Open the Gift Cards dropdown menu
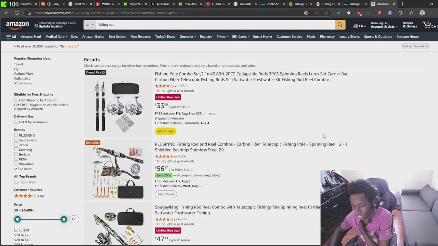The width and height of the screenshot is (438, 246). coord(241,37)
